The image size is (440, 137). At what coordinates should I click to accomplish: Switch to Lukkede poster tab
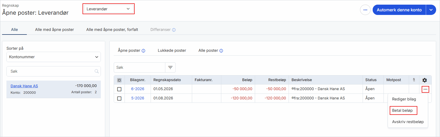click(x=172, y=50)
